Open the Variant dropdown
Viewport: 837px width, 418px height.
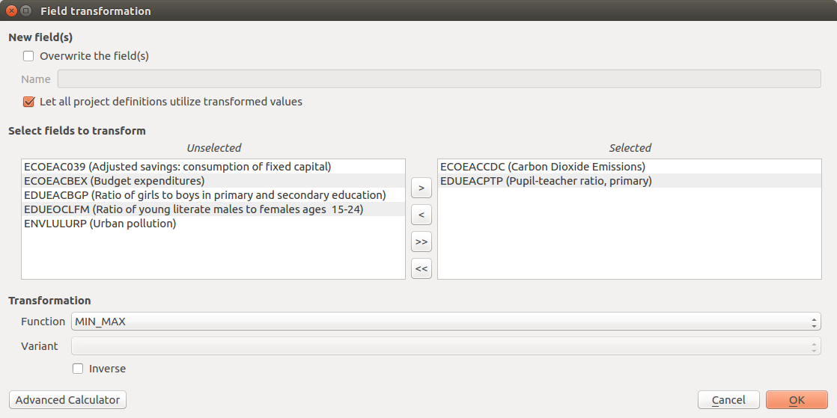tap(445, 346)
